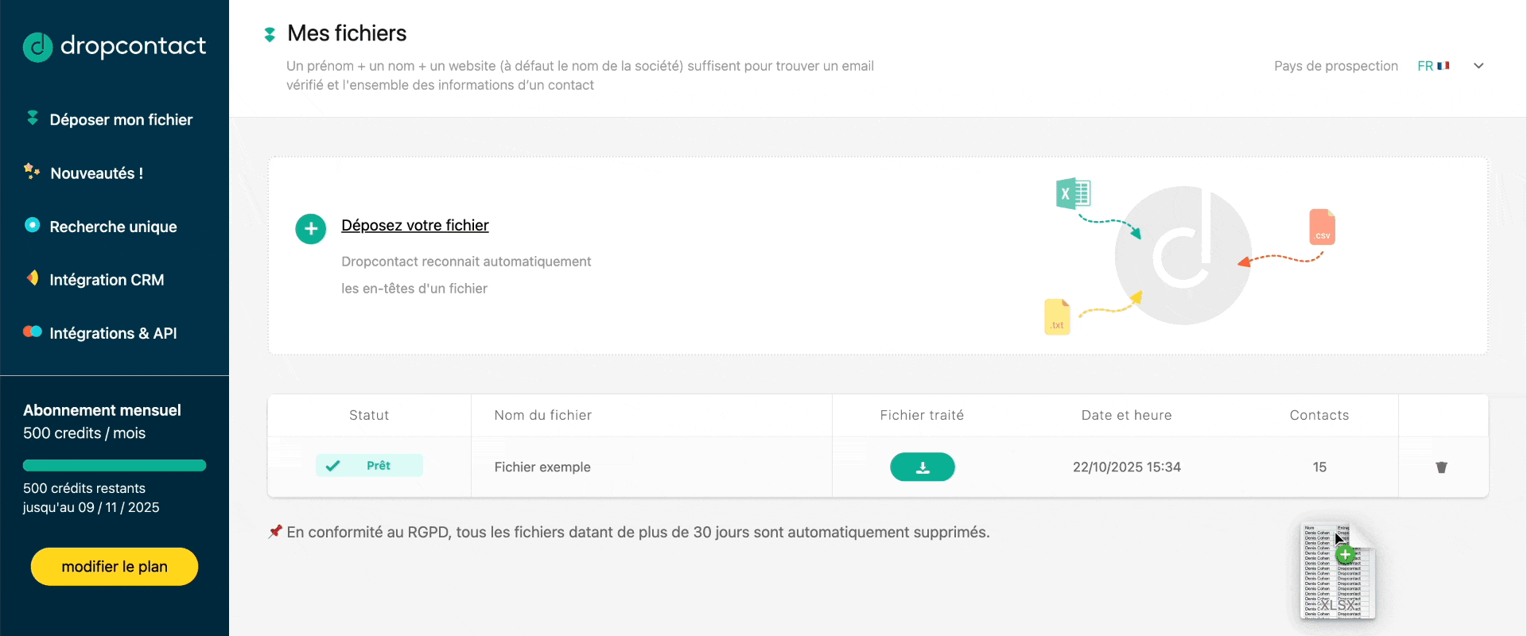The height and width of the screenshot is (636, 1527).
Task: Click the Prêt status badge
Action: point(369,466)
